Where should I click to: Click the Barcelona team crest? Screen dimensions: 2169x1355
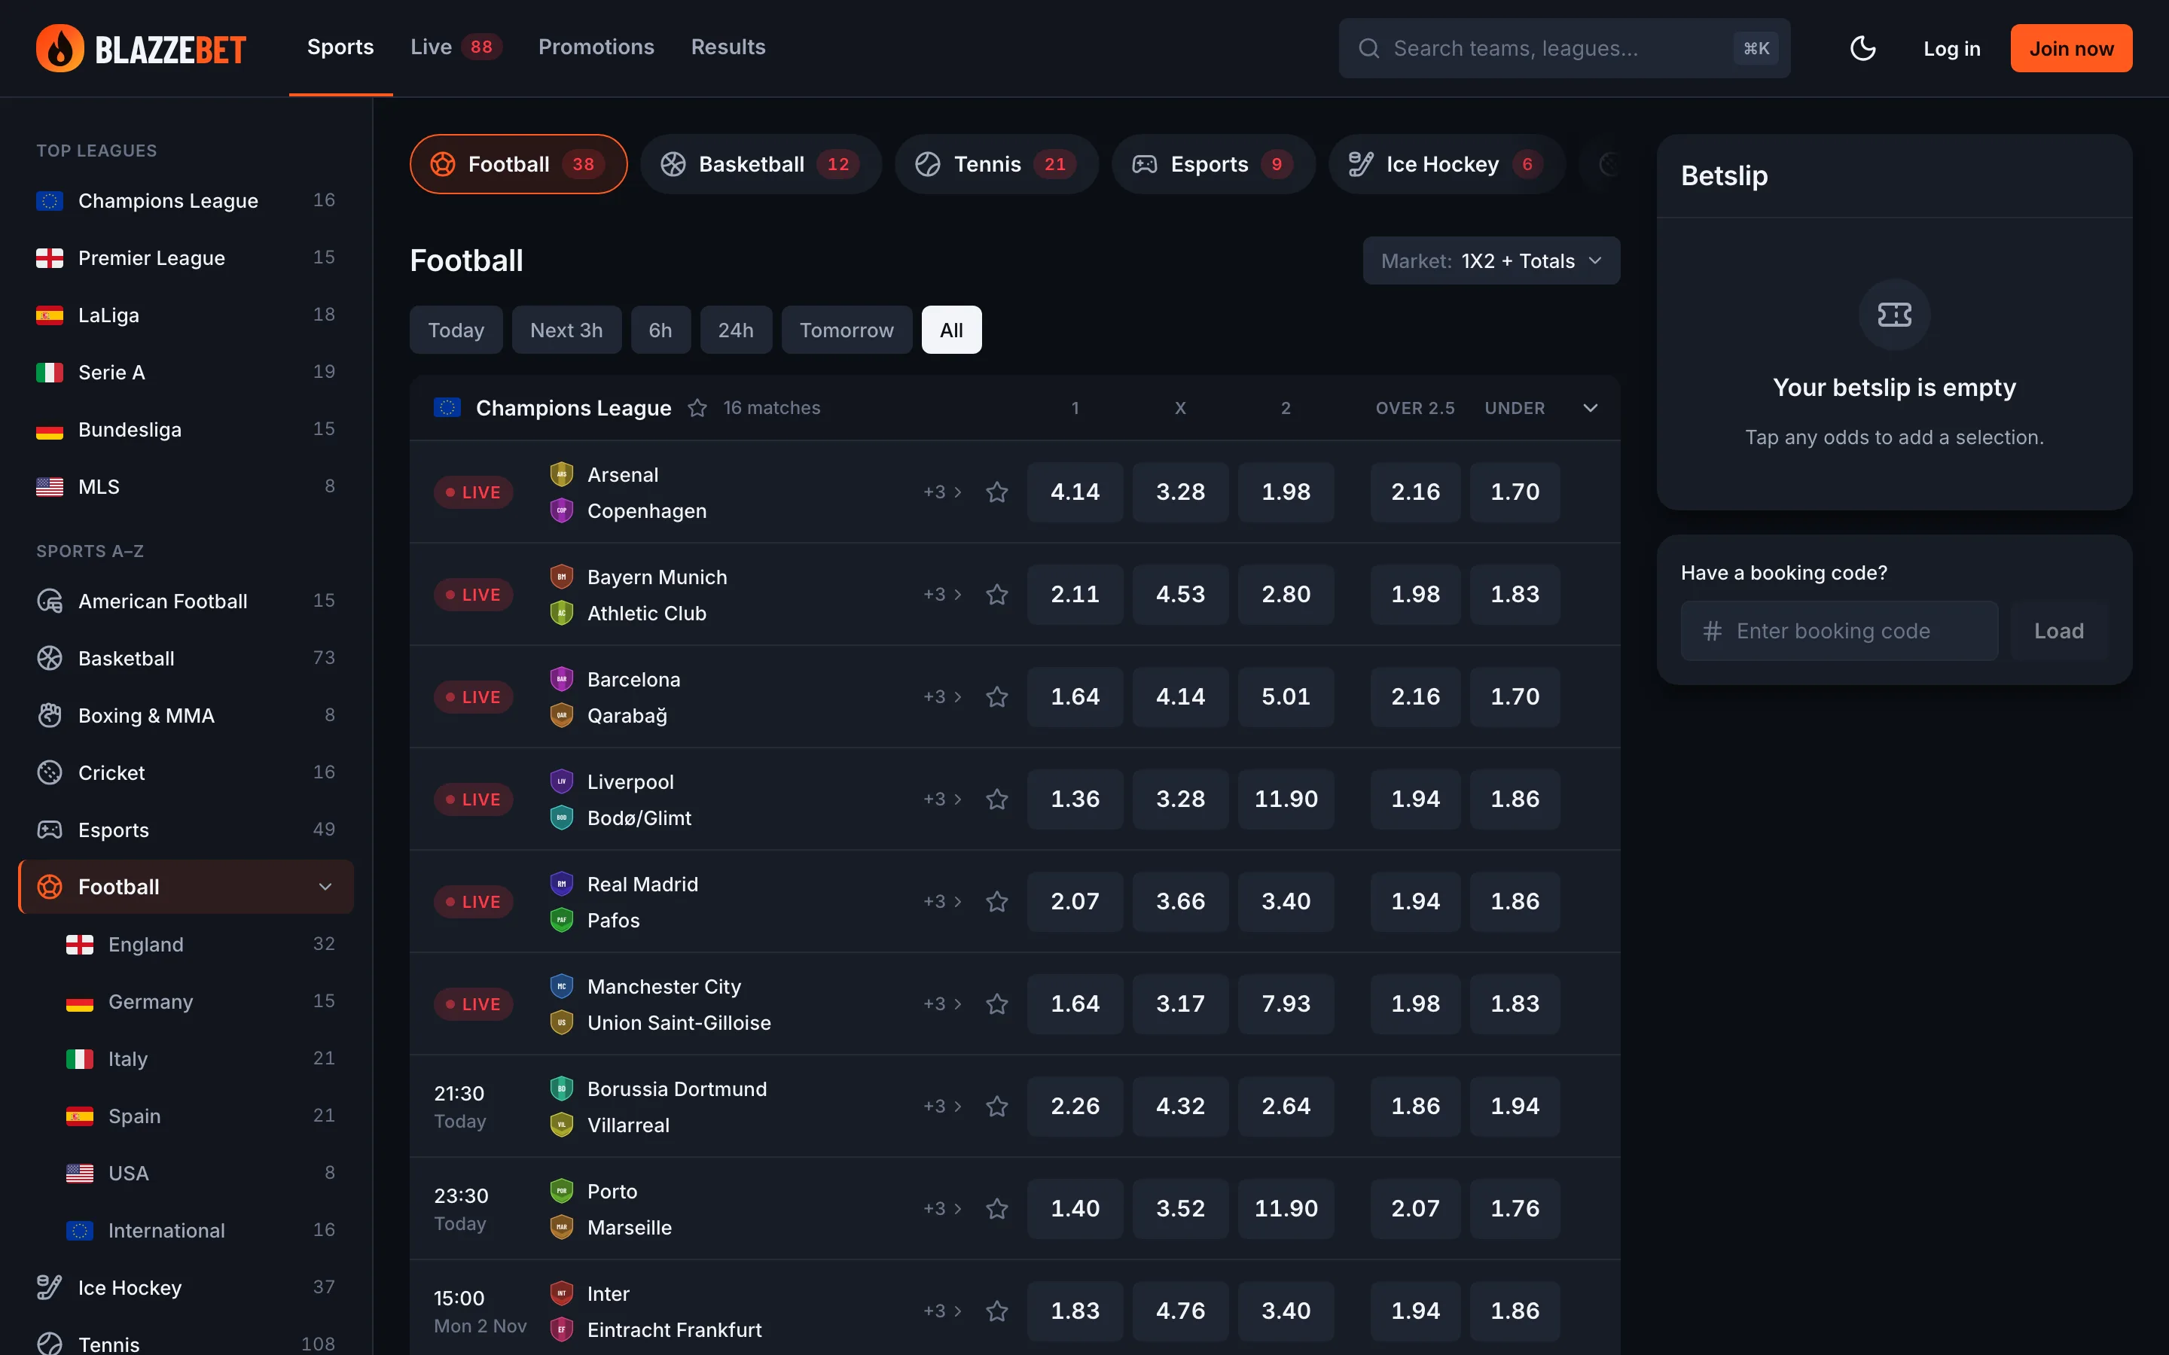(561, 678)
